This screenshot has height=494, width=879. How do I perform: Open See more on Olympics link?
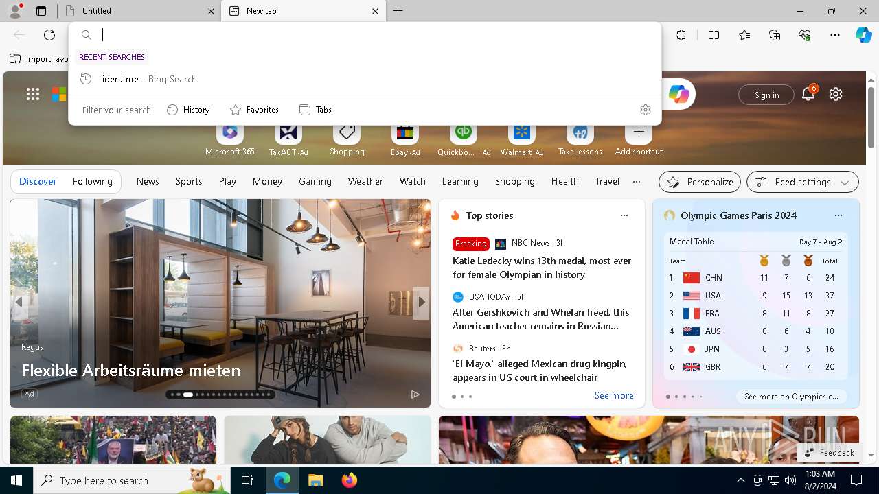coord(791,396)
